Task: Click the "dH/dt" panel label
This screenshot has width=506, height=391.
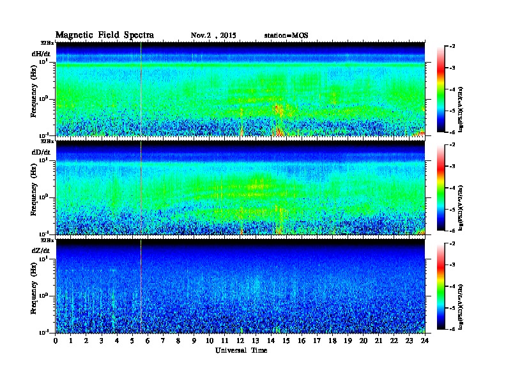Action: pyautogui.click(x=41, y=54)
